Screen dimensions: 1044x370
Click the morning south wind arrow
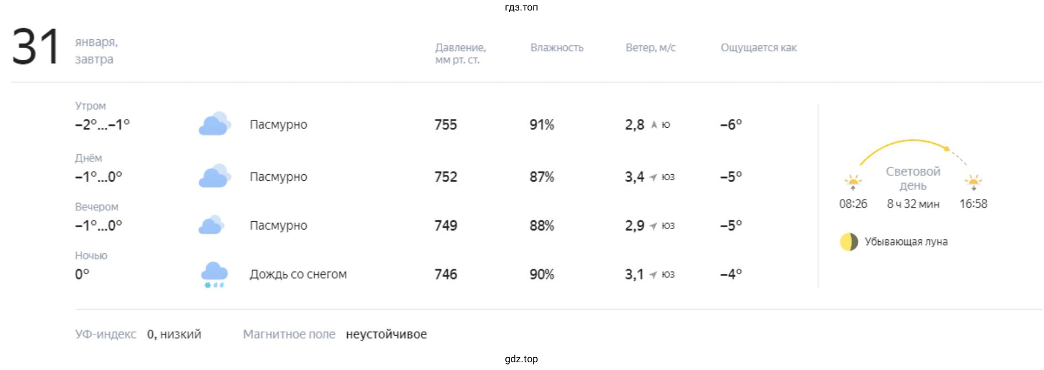point(654,125)
